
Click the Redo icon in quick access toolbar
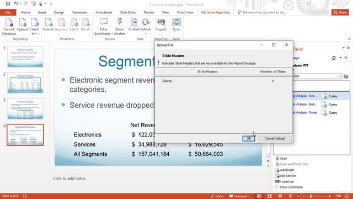tap(25, 4)
